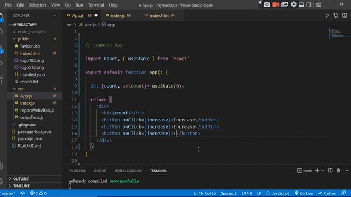Viewport: 351px width, 197px height.
Task: Customize layout icon in title bar
Action: point(319,4)
